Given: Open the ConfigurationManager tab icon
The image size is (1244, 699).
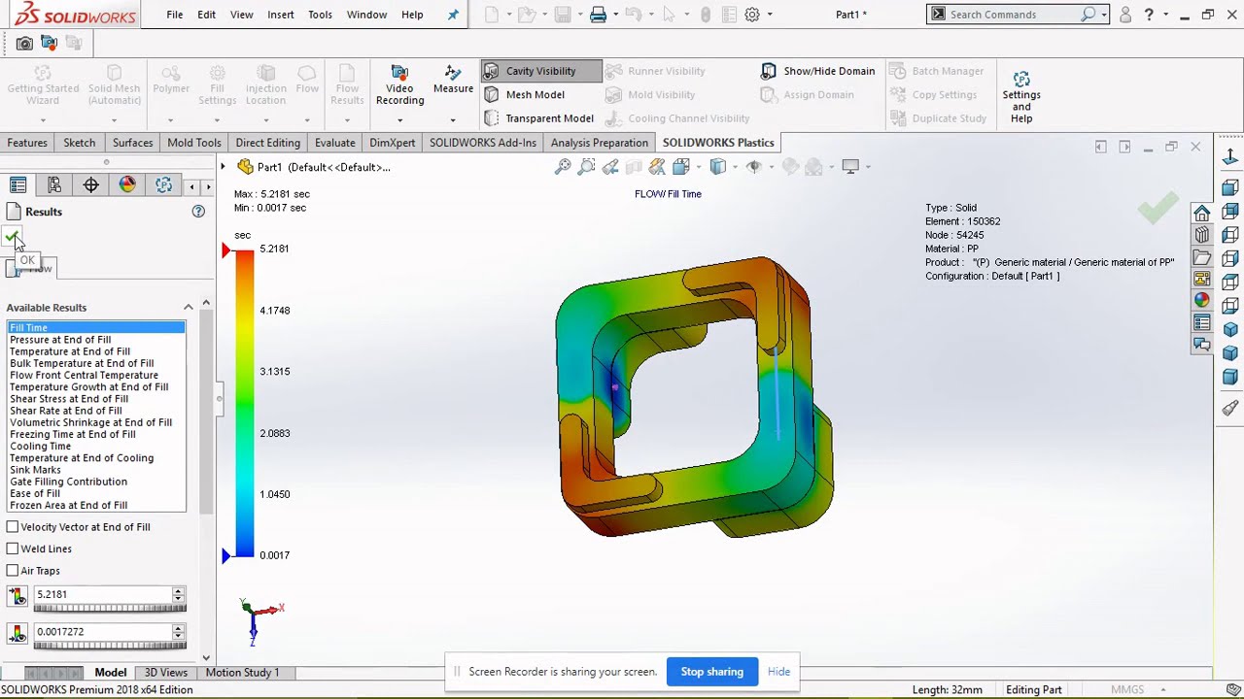Looking at the screenshot, I should [54, 185].
